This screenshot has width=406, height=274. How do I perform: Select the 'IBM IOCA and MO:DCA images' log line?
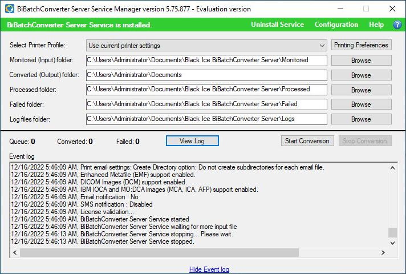135,190
